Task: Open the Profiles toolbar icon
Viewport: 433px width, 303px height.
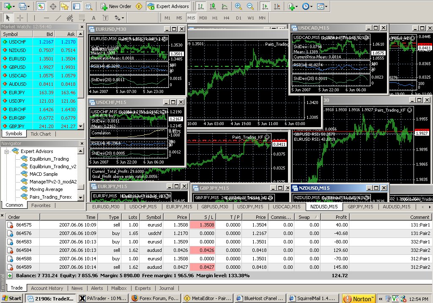Action: click(x=22, y=6)
